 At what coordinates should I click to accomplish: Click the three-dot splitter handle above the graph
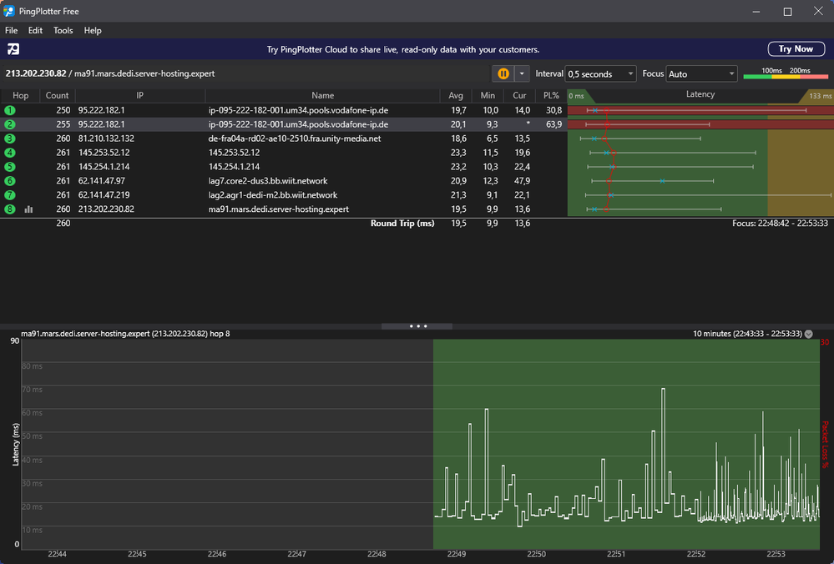click(417, 326)
